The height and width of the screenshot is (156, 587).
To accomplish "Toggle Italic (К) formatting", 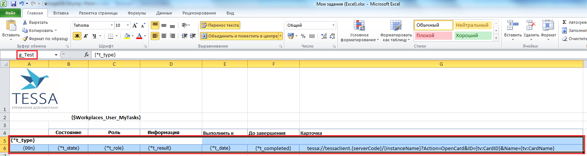I will click(x=86, y=36).
